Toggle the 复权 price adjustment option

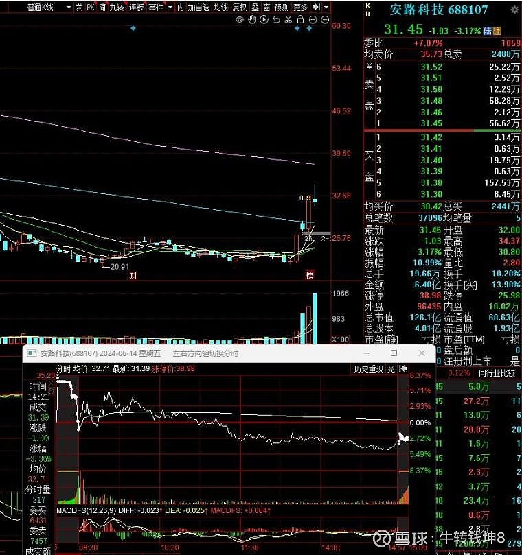pos(239,7)
